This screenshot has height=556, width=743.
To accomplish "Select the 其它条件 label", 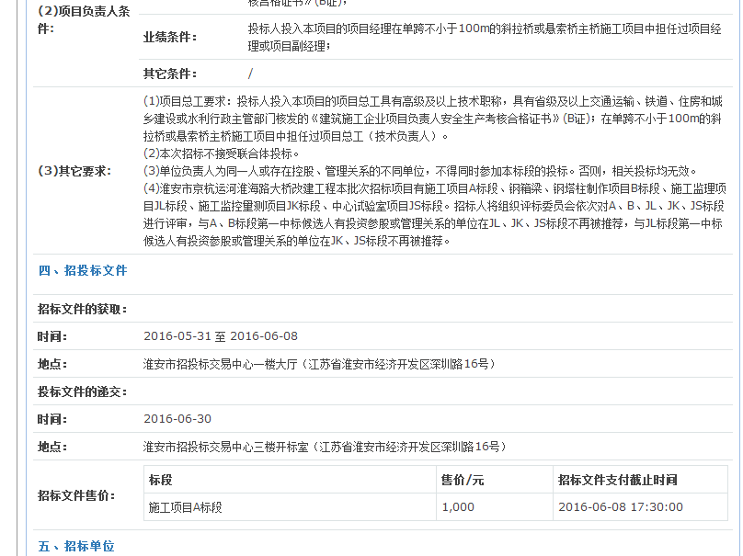I will pyautogui.click(x=169, y=74).
